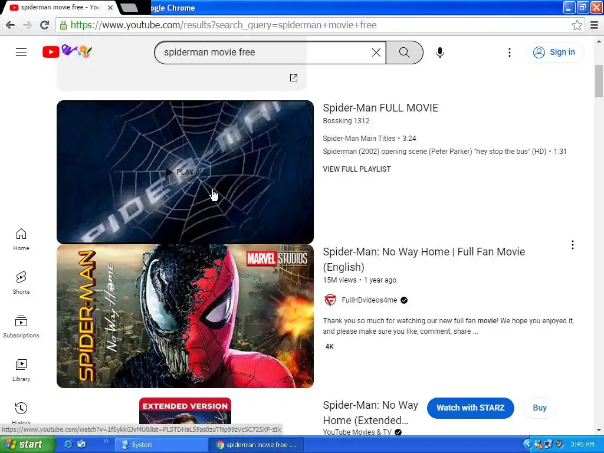
Task: Click the scrollbar down arrow
Action: (x=599, y=430)
